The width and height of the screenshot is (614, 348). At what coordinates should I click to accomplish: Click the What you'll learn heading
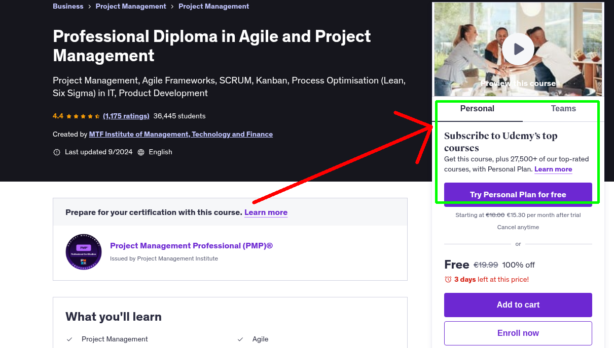[114, 317]
